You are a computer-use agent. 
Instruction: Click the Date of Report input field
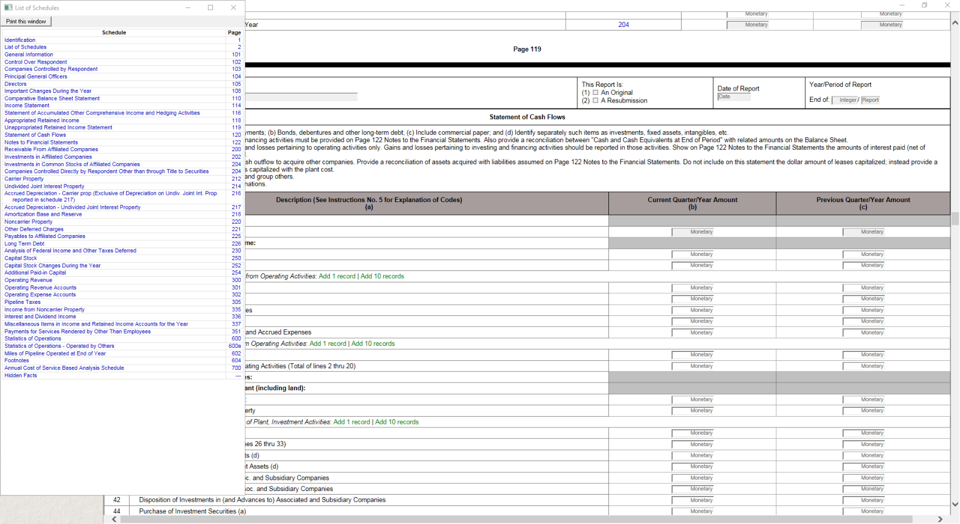click(x=734, y=97)
